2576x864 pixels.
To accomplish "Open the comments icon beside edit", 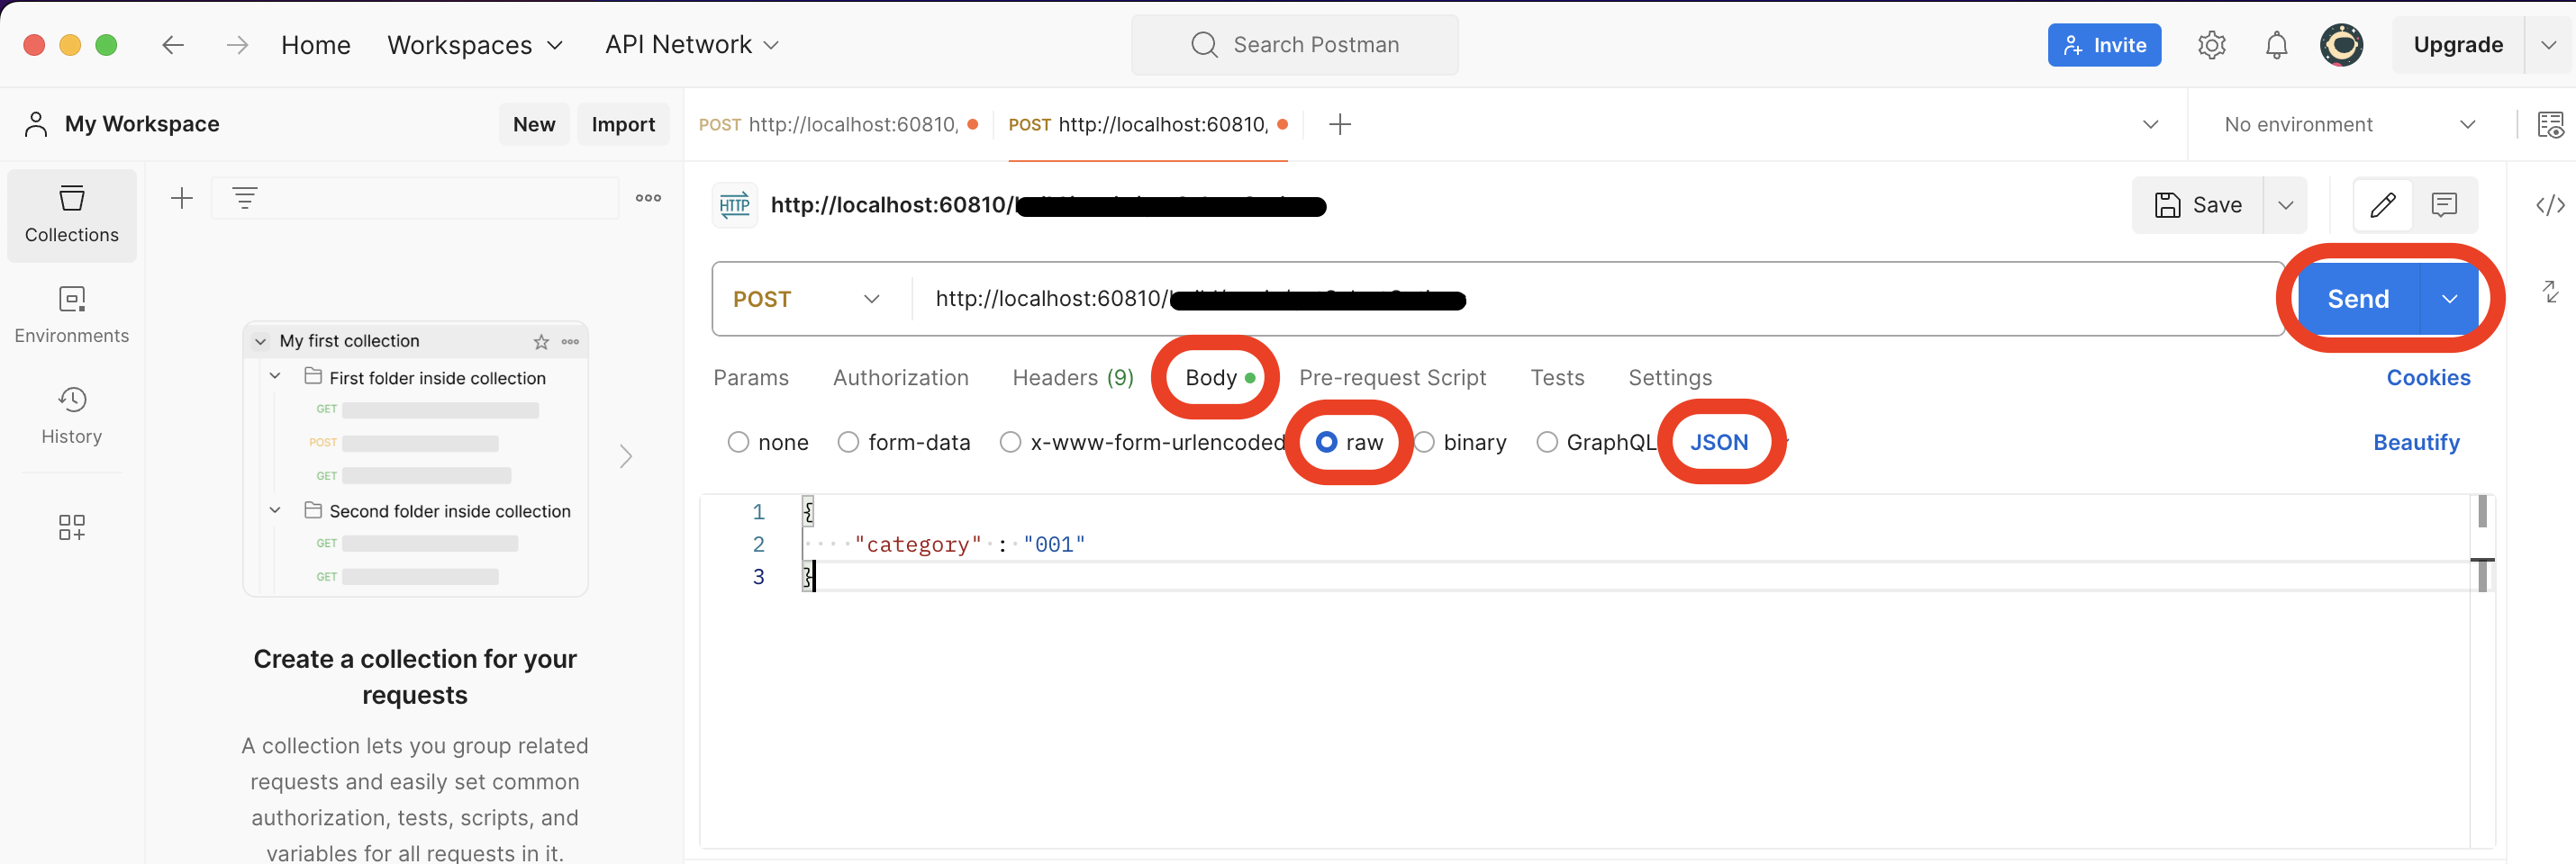I will [2444, 205].
